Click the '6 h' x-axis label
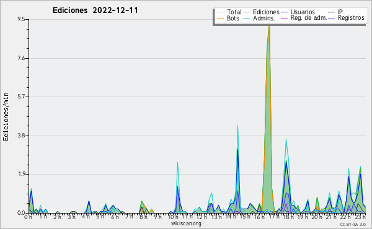Viewport: 372px width, 229px height. [115, 217]
